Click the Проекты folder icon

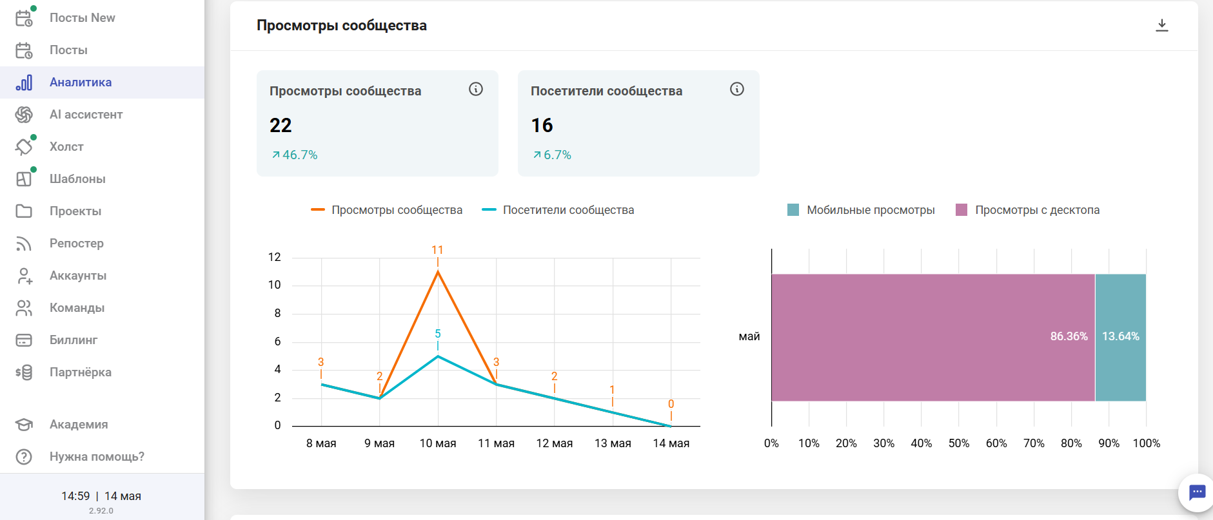click(x=24, y=211)
